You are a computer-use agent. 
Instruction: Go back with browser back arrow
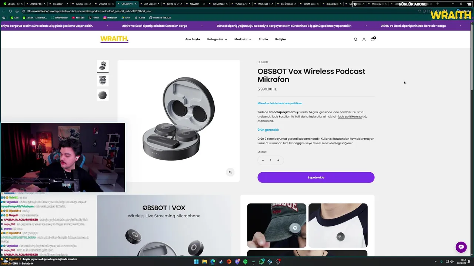coord(4,11)
